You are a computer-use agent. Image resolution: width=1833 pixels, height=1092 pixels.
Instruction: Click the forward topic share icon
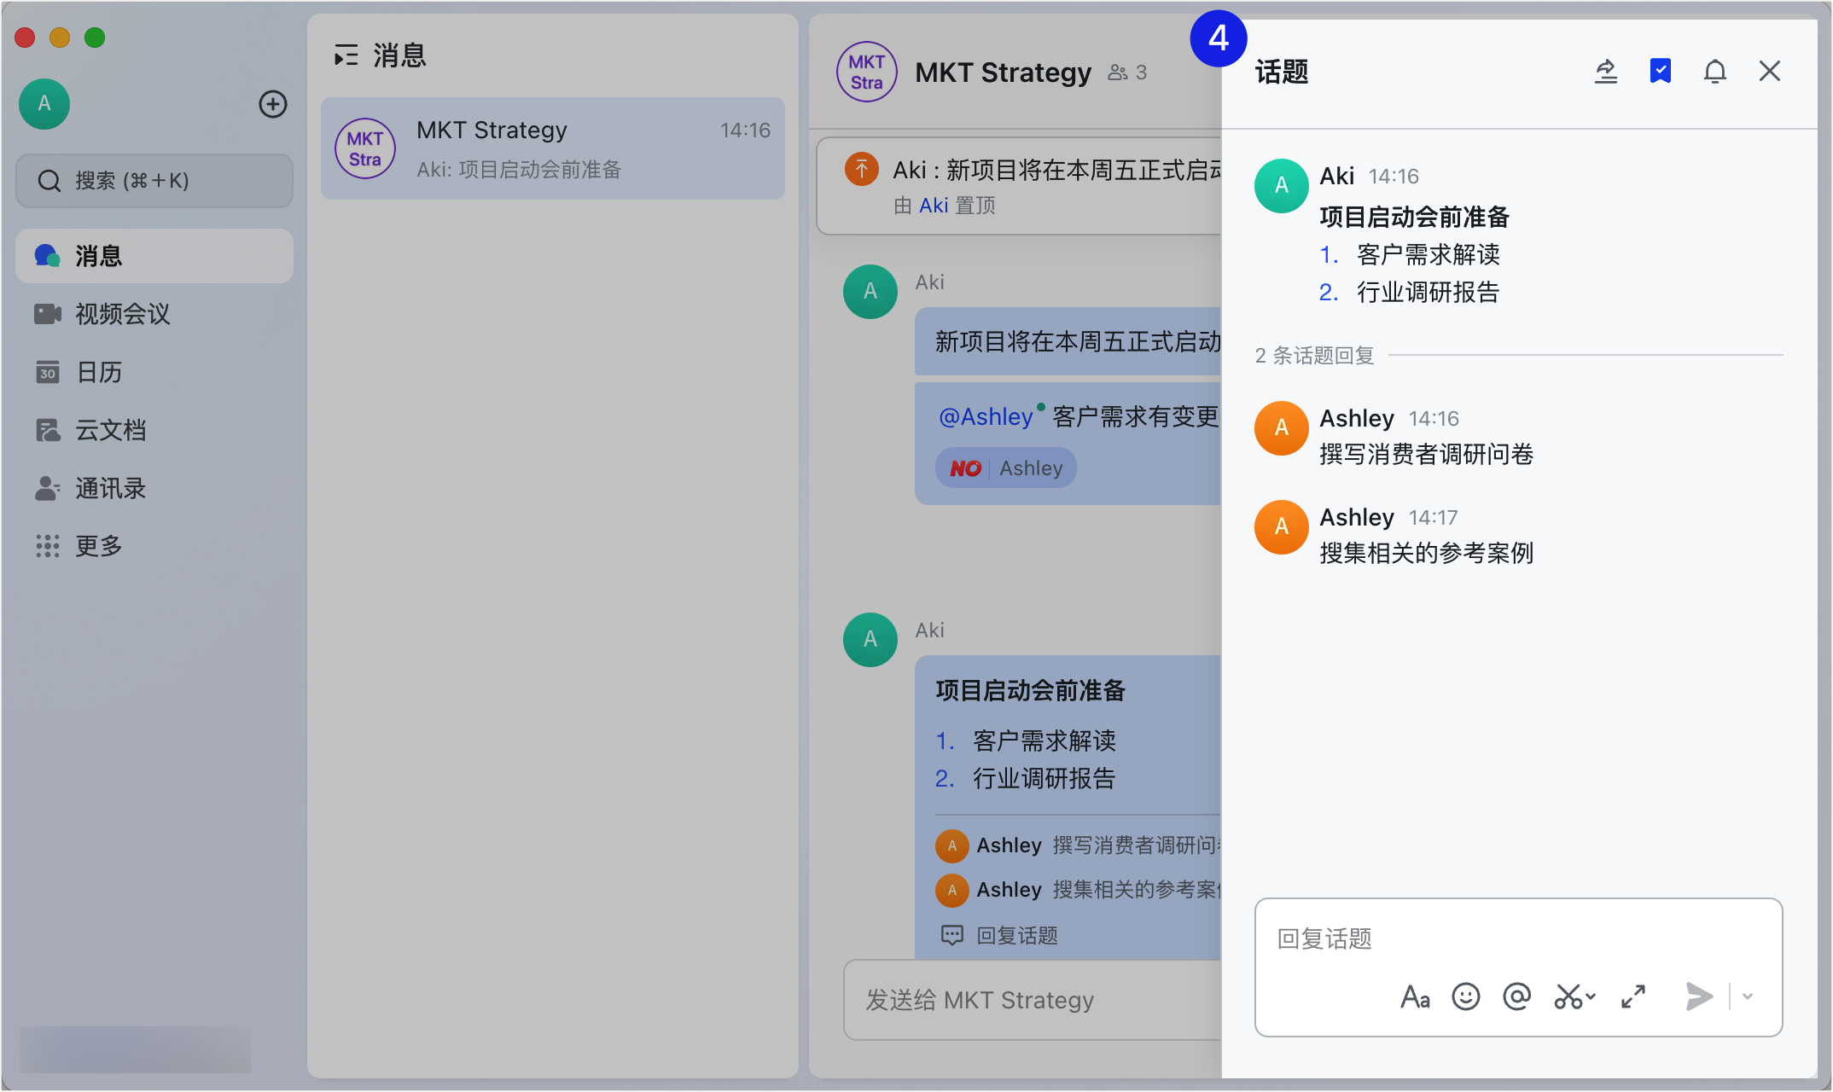coord(1606,71)
